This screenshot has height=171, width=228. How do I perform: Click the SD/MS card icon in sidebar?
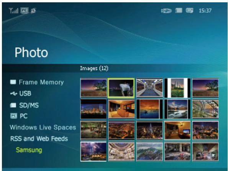coord(13,105)
